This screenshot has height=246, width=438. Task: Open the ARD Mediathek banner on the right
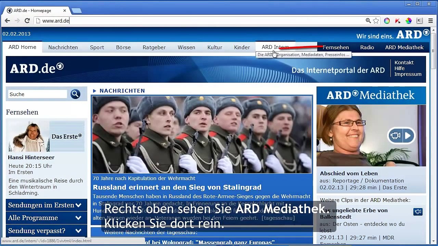click(371, 95)
